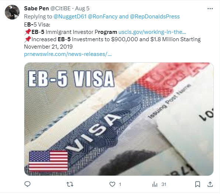Open the three-dot more options menu

point(210,9)
